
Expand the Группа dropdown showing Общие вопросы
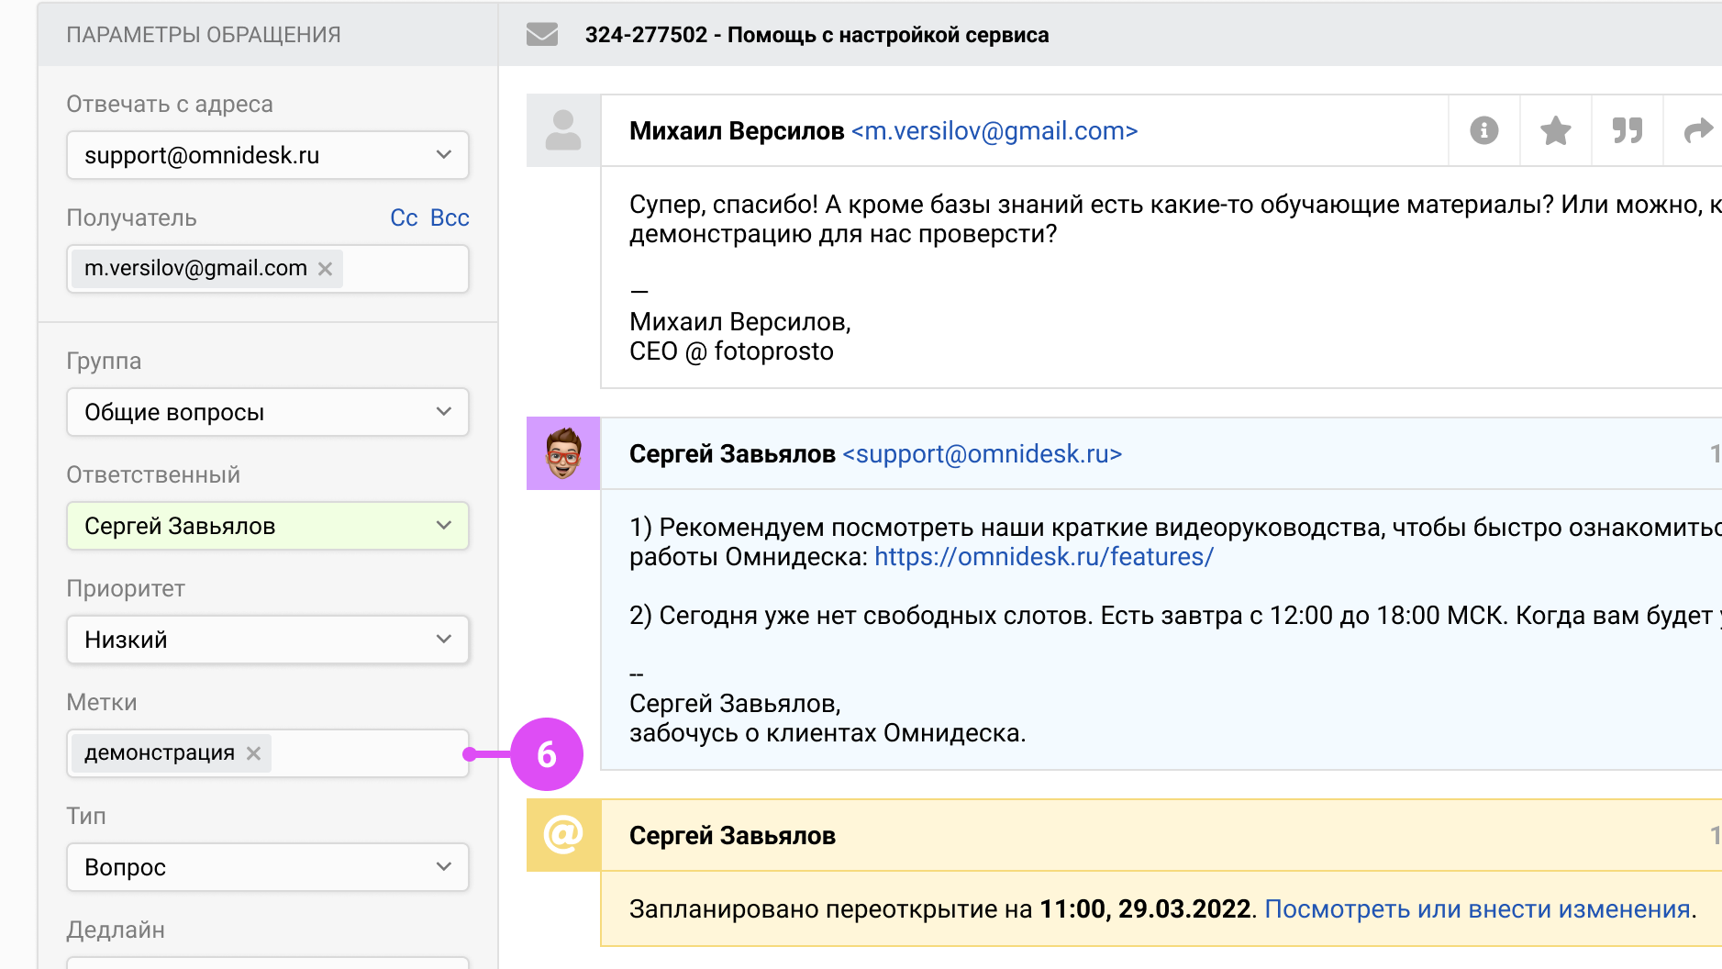[267, 412]
